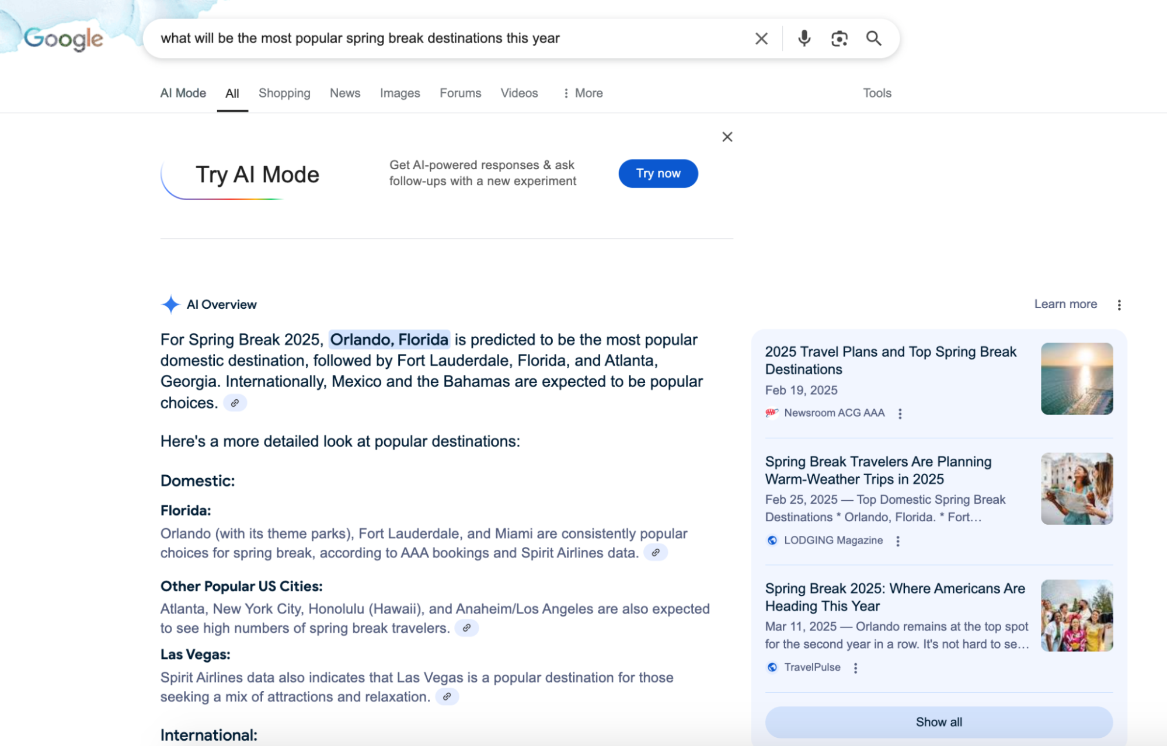Open the Tools options
The height and width of the screenshot is (746, 1167).
click(877, 93)
